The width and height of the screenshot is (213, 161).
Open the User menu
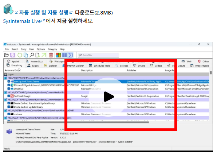(32, 49)
